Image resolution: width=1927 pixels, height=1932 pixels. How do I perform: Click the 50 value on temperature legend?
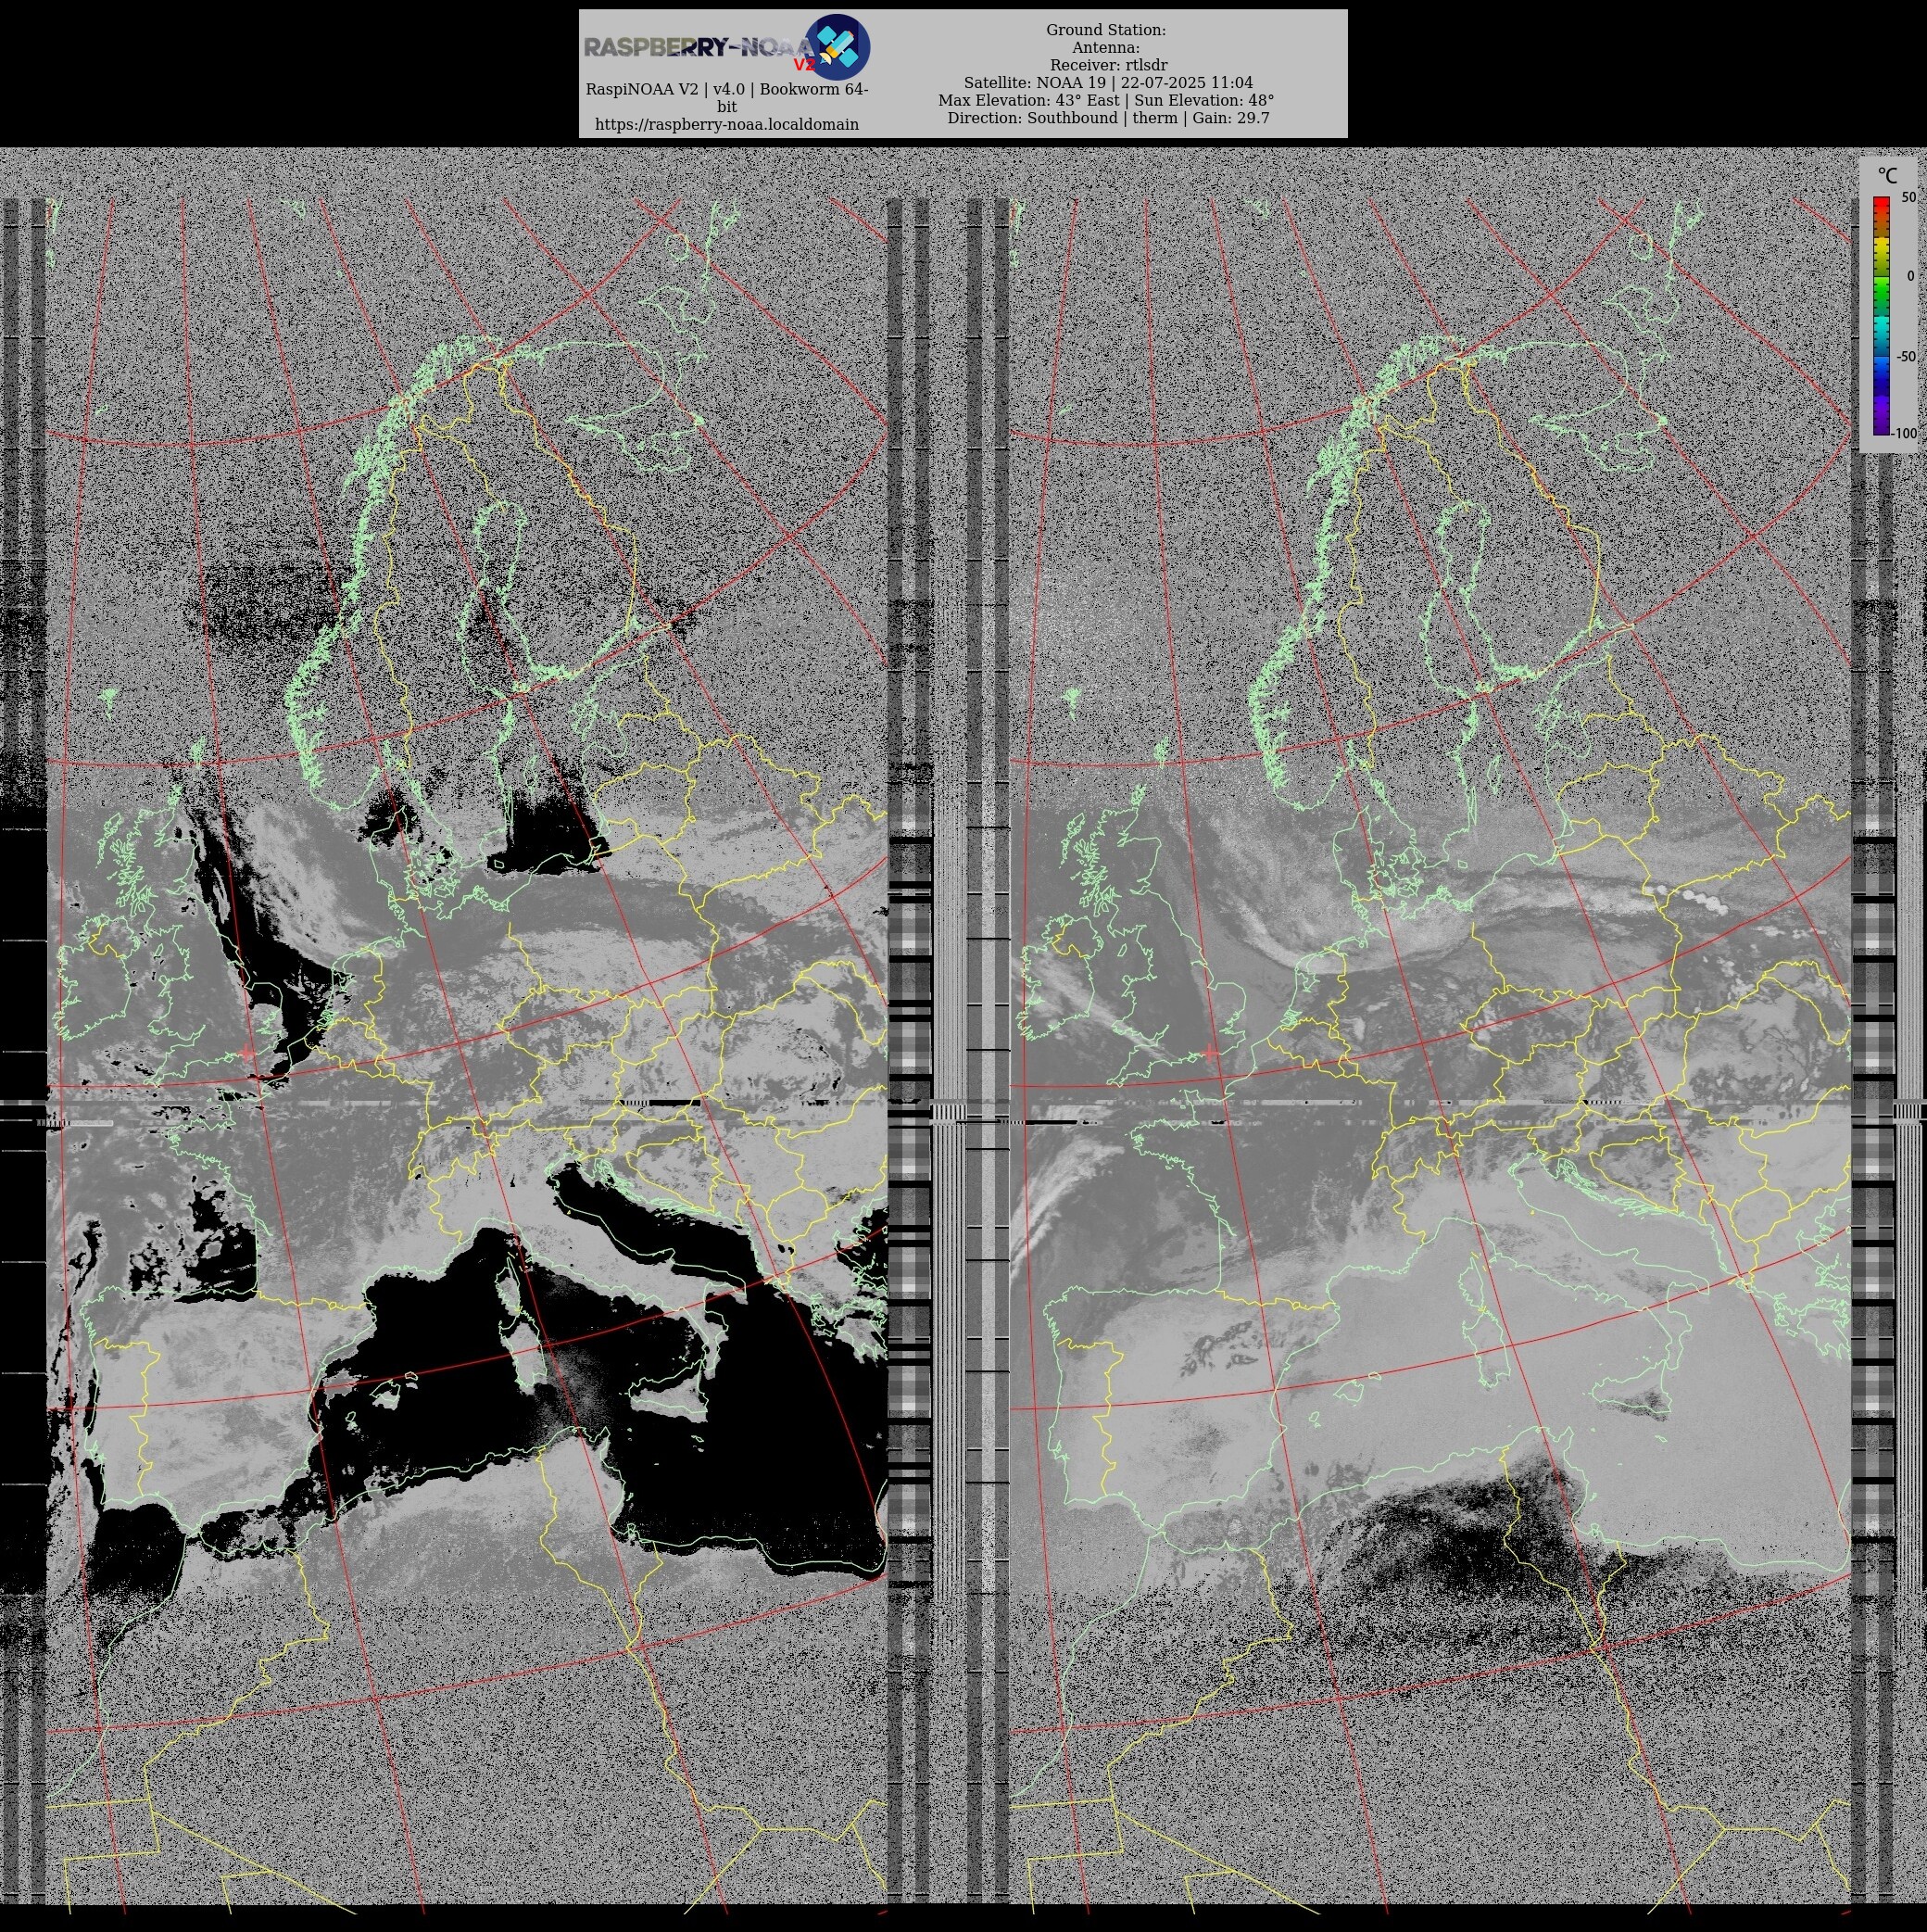pos(1908,198)
